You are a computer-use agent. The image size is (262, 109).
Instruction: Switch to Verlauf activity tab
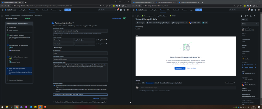[x=157, y=83]
